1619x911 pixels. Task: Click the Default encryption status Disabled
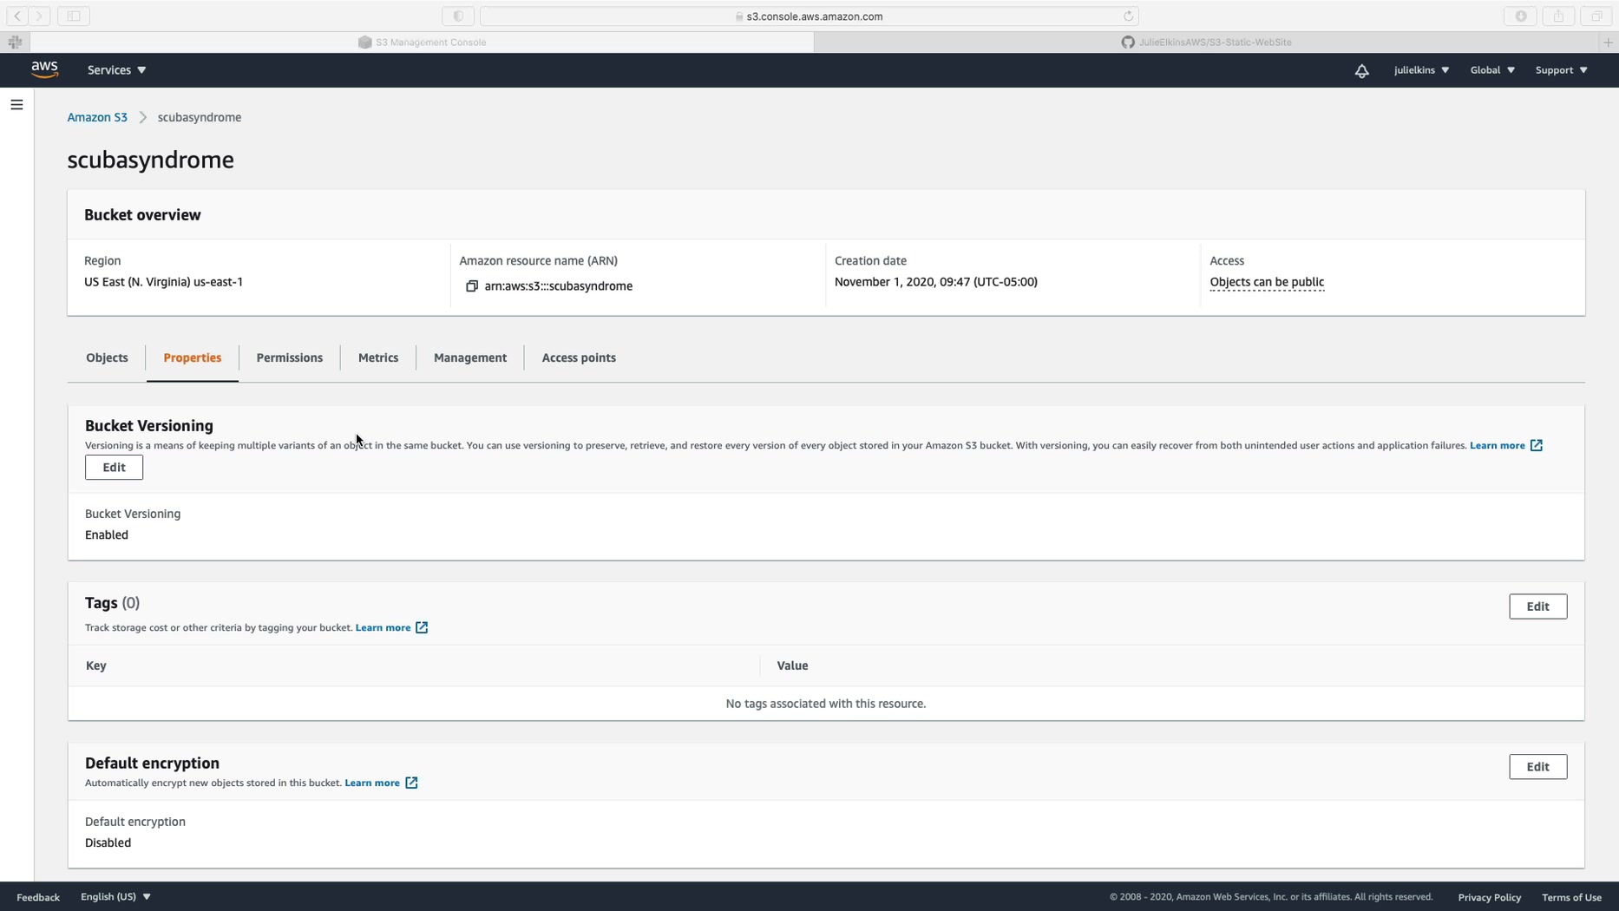click(x=108, y=843)
